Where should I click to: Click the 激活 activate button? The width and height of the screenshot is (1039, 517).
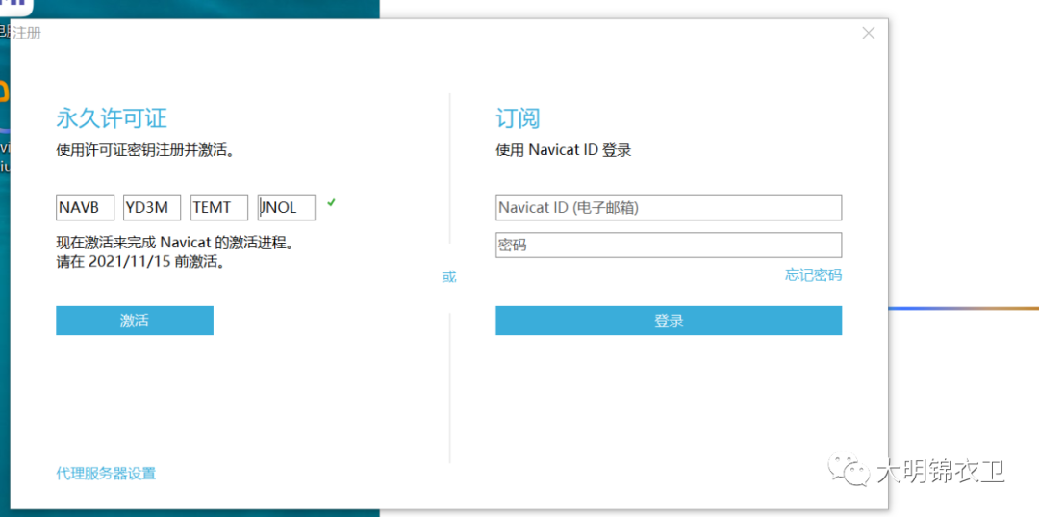coord(135,321)
